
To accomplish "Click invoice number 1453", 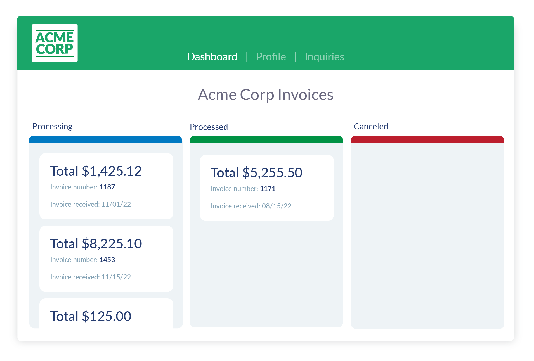I will tap(107, 260).
